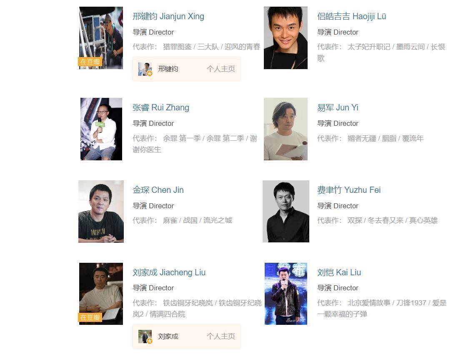Click the 金琛 Chen Jin name link
Viewport: 476px width, 364px height.
coord(158,190)
